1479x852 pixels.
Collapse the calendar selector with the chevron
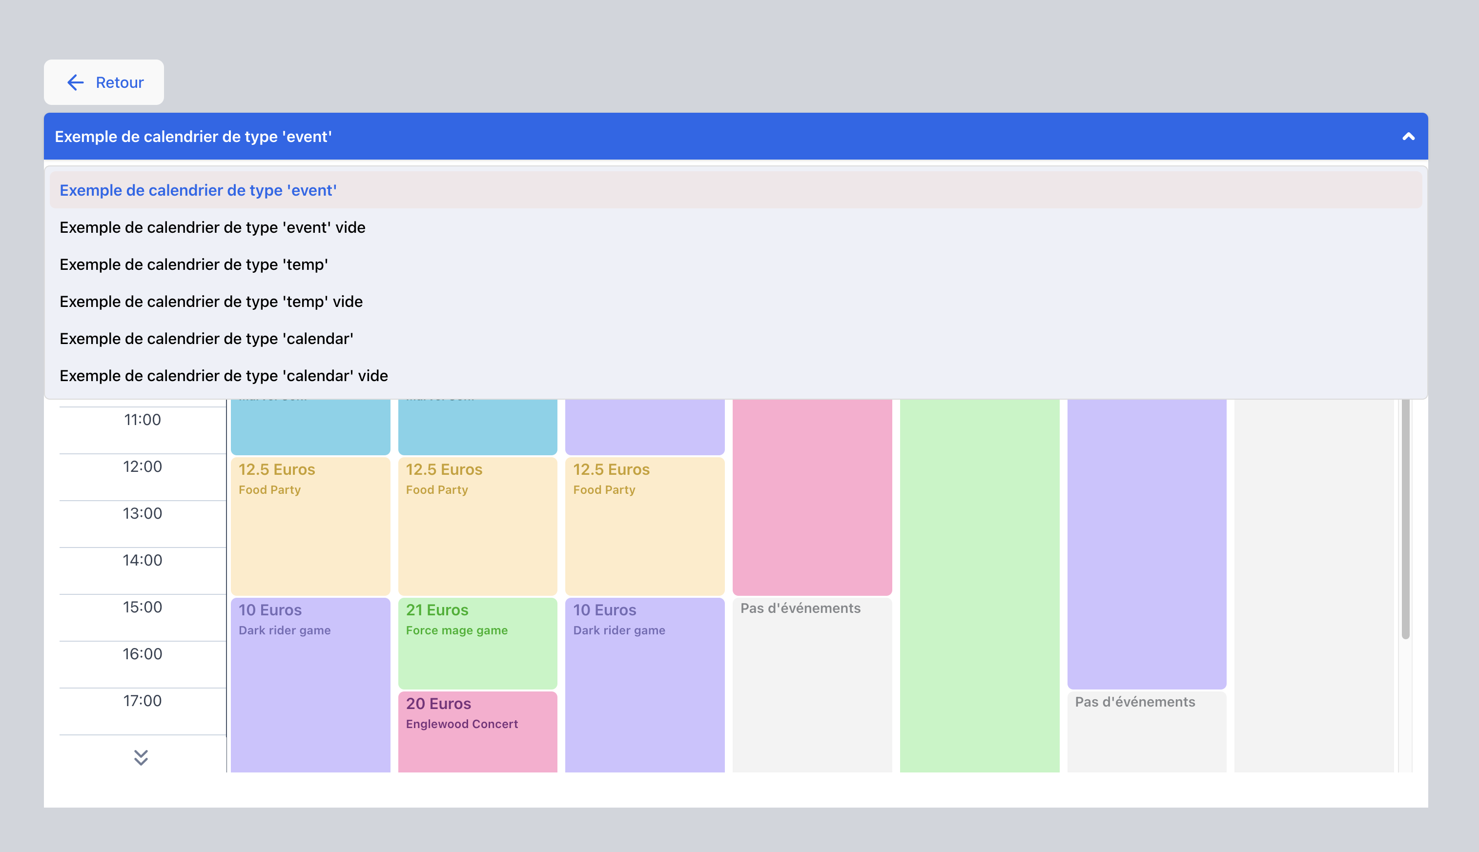click(x=1408, y=136)
